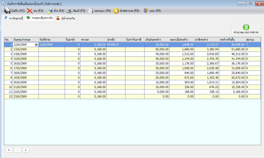Viewport: 264px width, 158px height.
Task: Close the window with the red X
Action: pyautogui.click(x=259, y=4)
